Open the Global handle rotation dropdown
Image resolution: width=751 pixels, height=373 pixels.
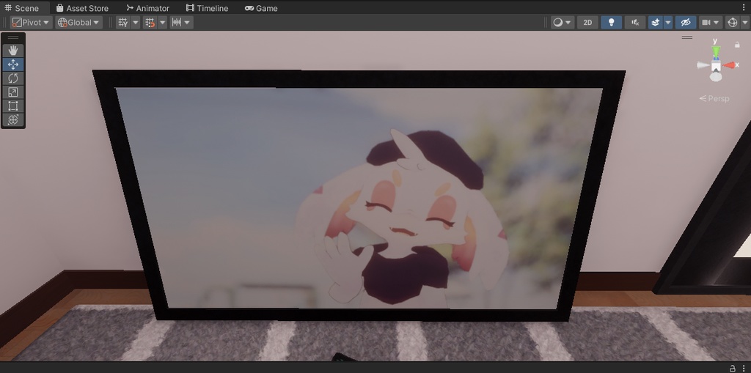point(78,23)
